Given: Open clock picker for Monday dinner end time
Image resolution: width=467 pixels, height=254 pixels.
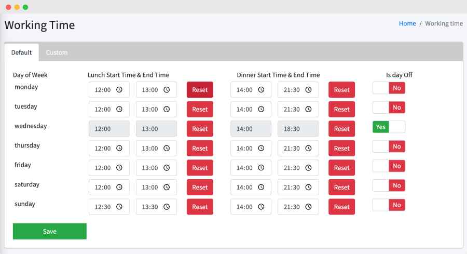Looking at the screenshot, I should (308, 90).
